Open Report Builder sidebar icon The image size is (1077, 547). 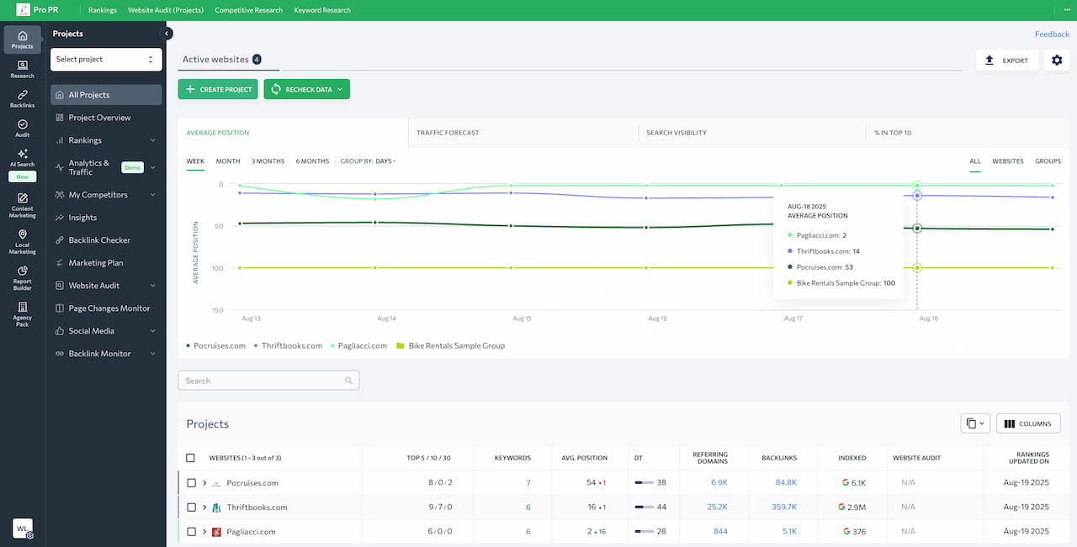22,278
